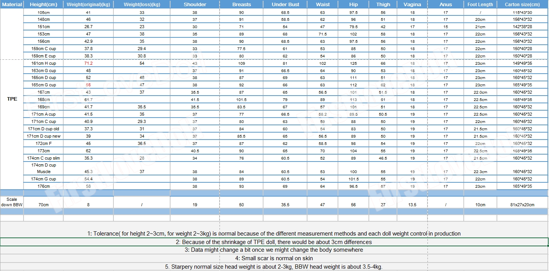Click the 174cm C cup slim row label

click(43, 158)
